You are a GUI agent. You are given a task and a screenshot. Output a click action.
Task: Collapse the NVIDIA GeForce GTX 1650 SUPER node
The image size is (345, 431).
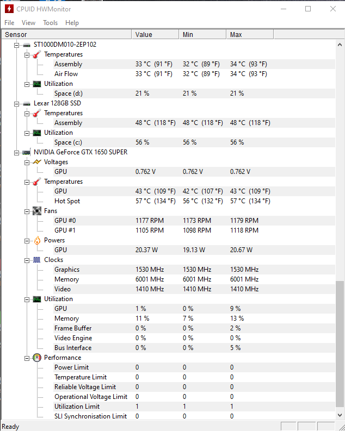tap(17, 153)
